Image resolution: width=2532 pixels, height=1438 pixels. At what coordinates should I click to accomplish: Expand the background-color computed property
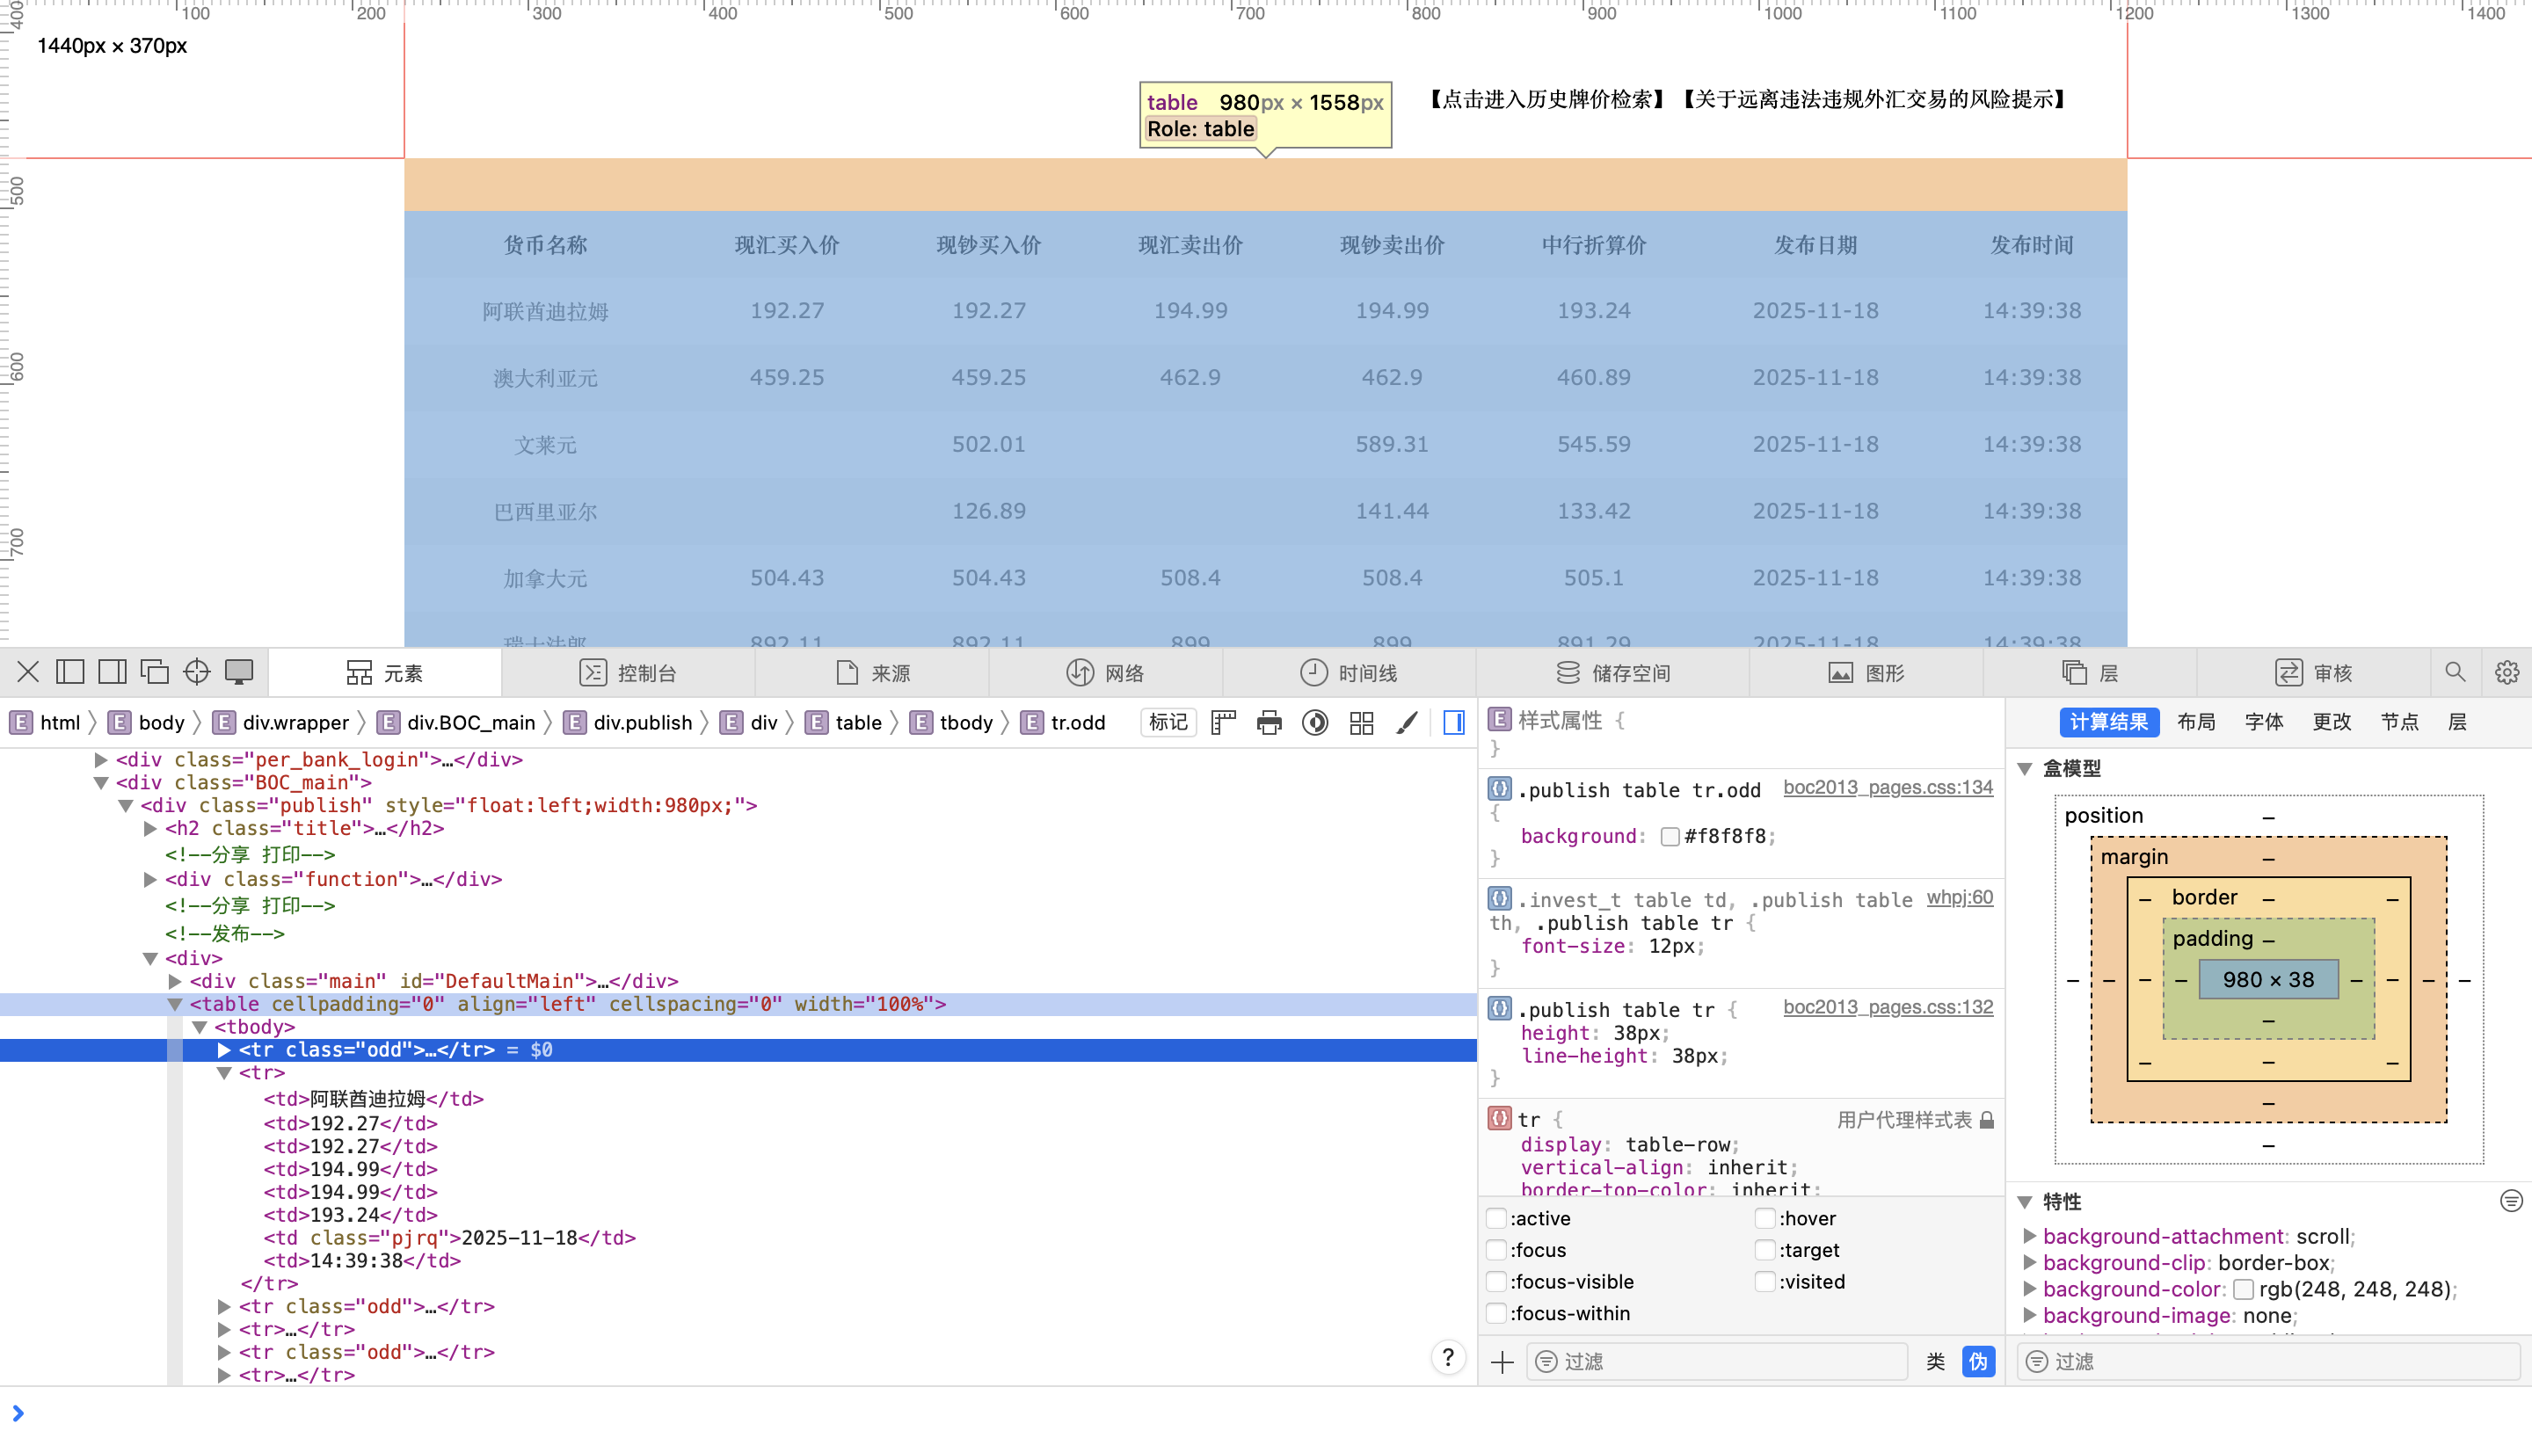click(2029, 1289)
